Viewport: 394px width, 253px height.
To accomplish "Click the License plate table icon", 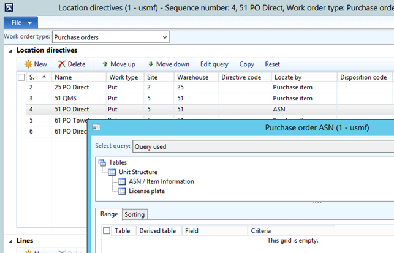I will click(x=122, y=191).
